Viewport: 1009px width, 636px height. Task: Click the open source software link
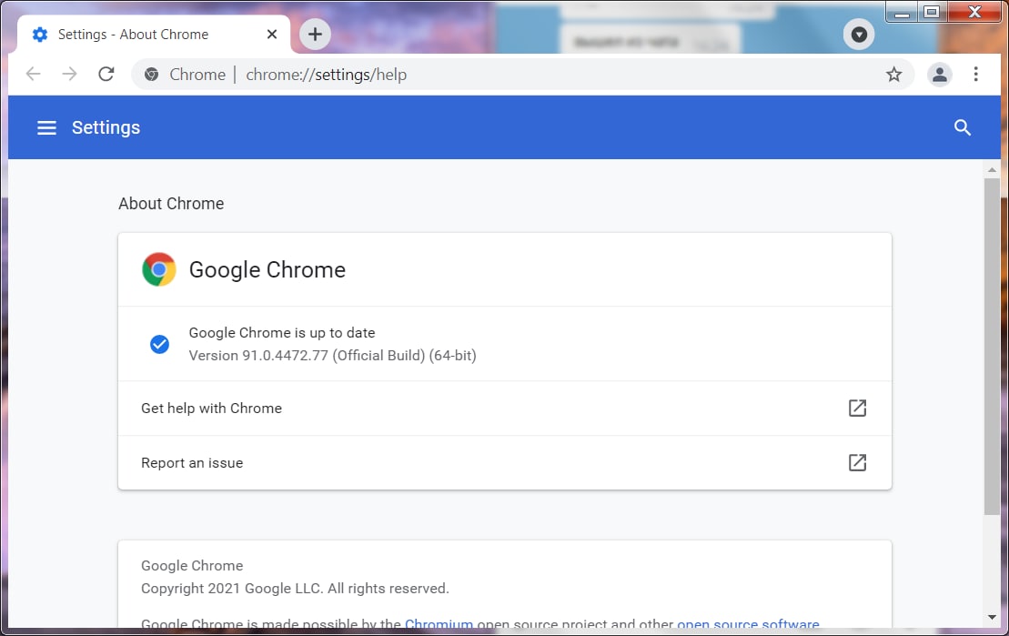749,623
